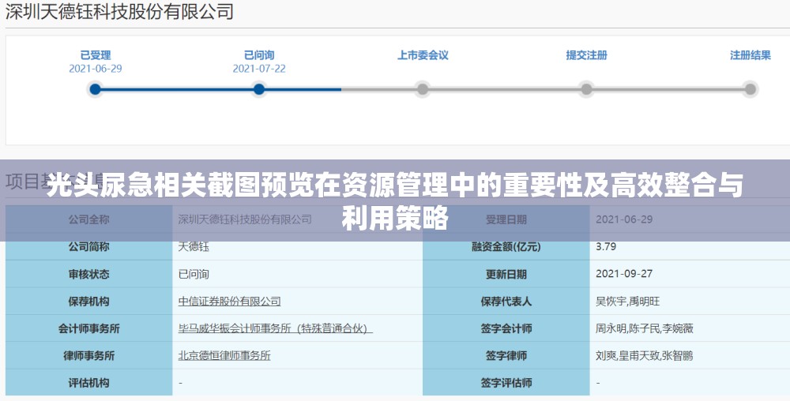Click the 融资金额(亿元) header cell
Image resolution: width=790 pixels, height=401 pixels.
[x=506, y=246]
